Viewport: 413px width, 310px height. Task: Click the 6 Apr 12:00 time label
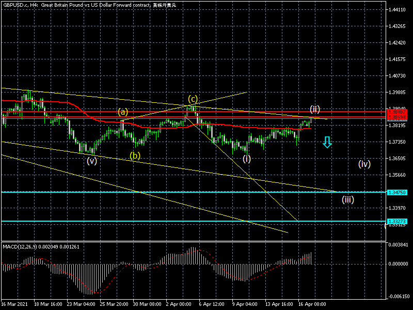click(212, 304)
